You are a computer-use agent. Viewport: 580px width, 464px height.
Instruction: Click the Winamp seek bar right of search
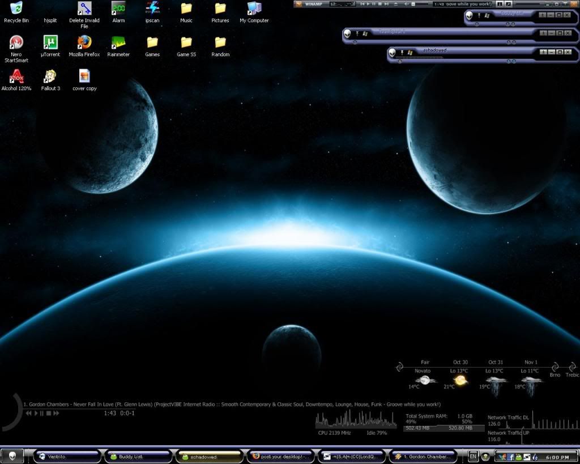coord(529,4)
